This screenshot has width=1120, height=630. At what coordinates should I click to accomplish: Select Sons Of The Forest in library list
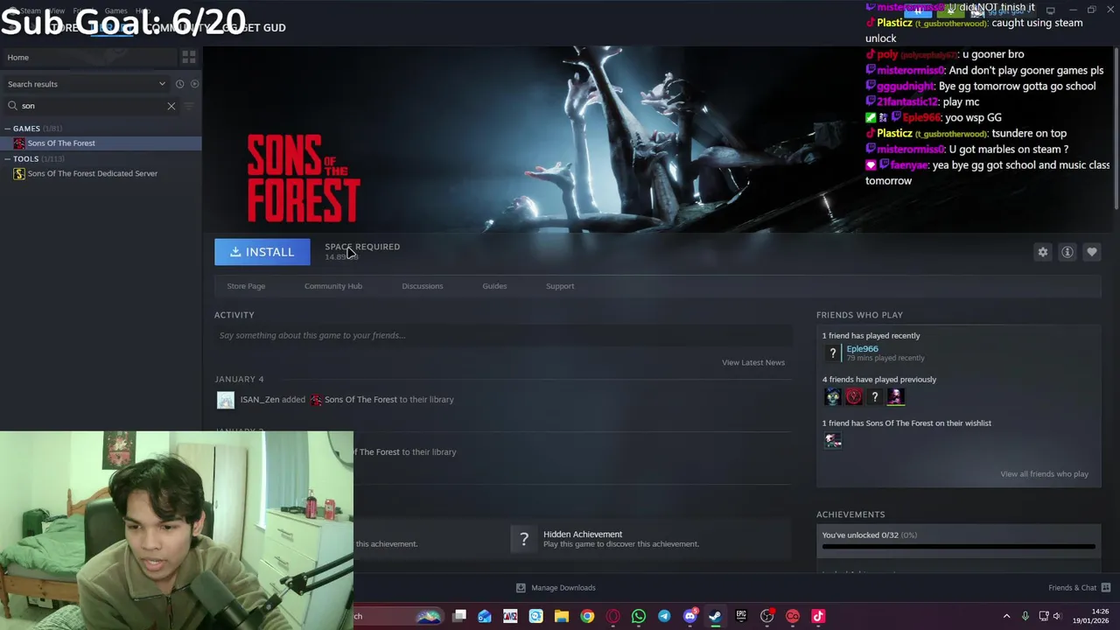click(101, 143)
